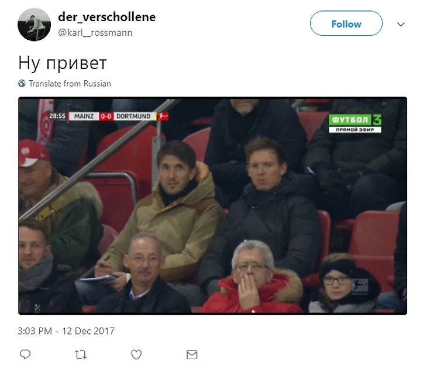
Task: Click the ПРЯМОЙ ЭФИР live label
Action: (x=355, y=130)
